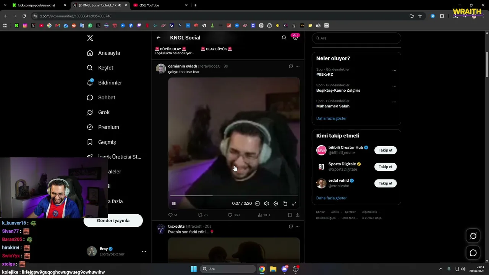Open more options for Muhammed Salah trend
Screen dimensions: 489x275
click(394, 102)
